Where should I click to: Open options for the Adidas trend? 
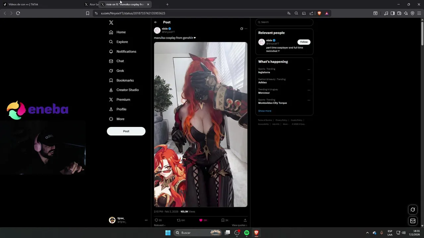point(309,80)
